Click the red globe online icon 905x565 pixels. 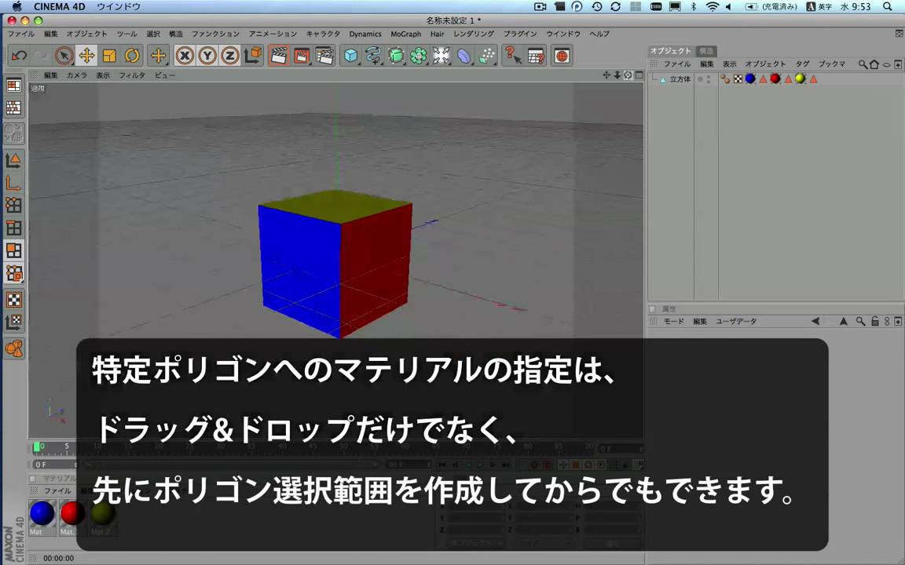pos(562,56)
